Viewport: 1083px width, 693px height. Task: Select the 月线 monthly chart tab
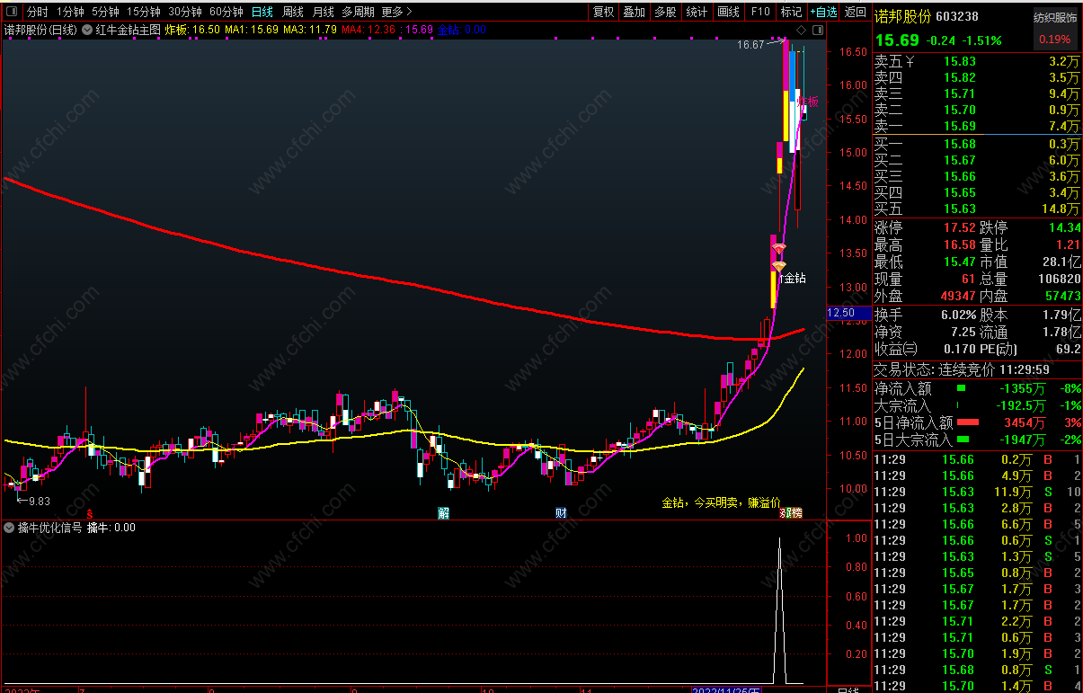tap(324, 12)
